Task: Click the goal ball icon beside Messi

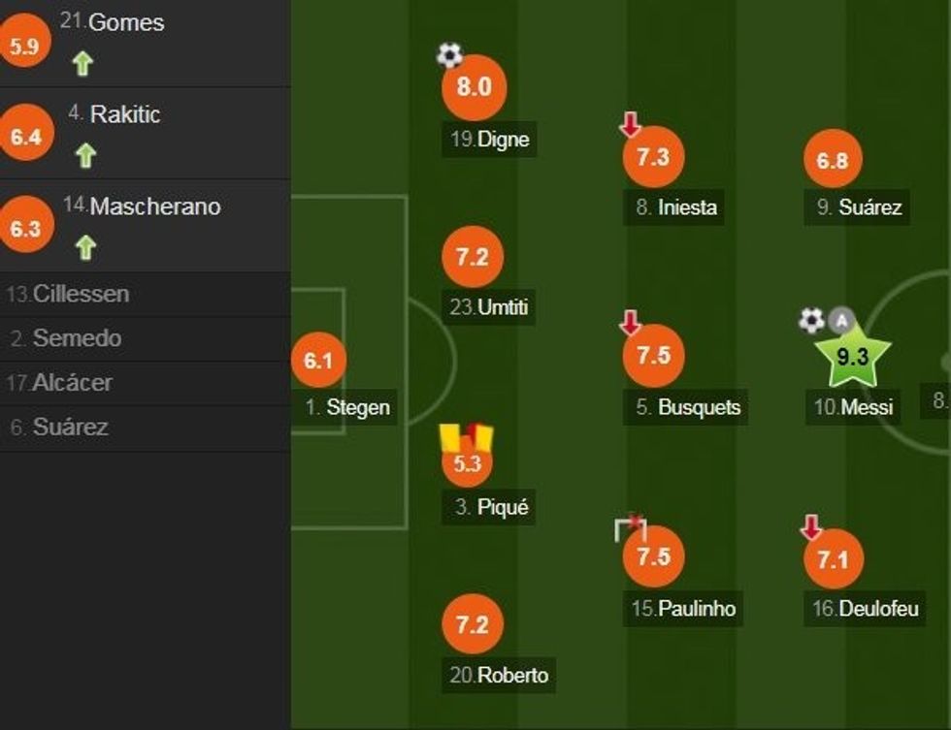Action: [811, 320]
